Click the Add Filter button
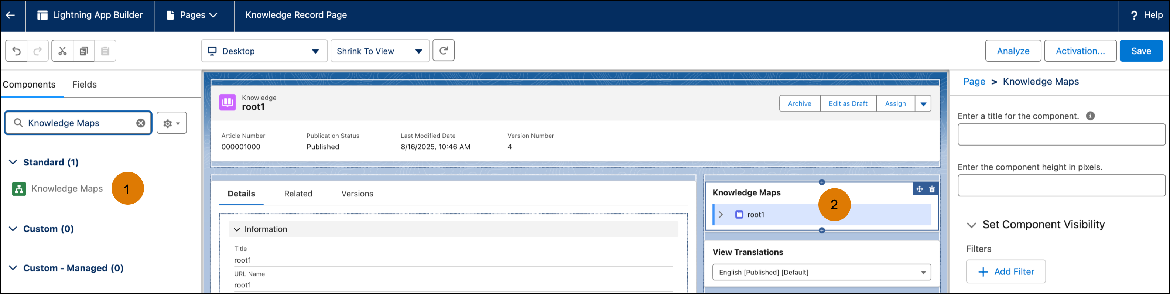1170x294 pixels. 1006,272
